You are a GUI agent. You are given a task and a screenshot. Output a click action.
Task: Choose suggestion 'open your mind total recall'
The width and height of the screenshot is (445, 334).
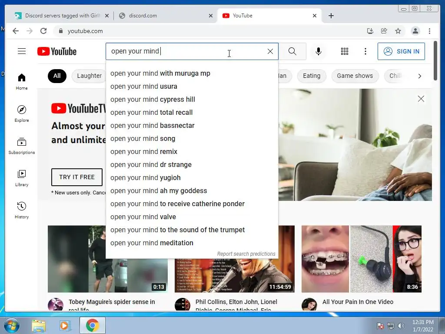192,113
